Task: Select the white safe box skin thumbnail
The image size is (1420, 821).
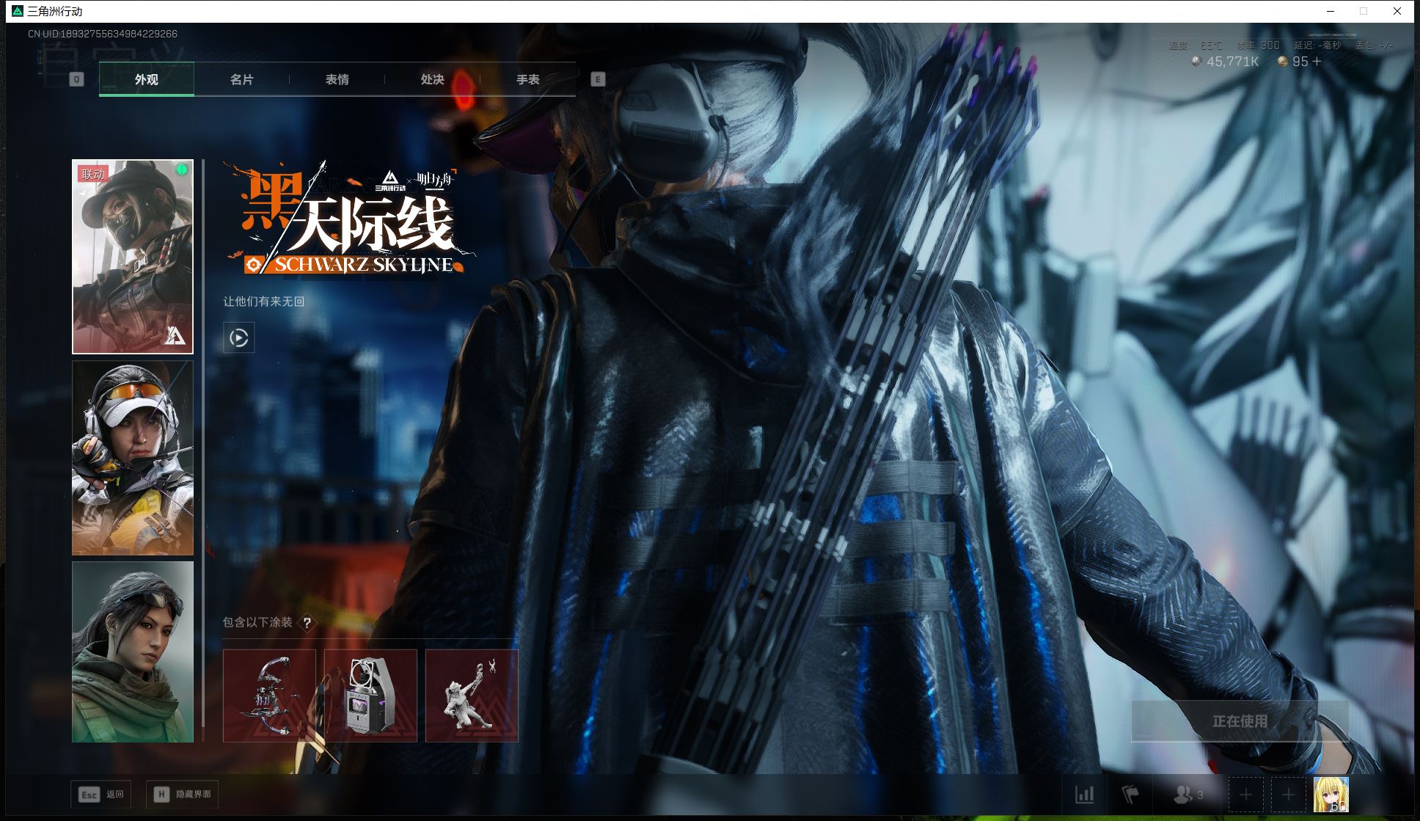Action: 370,696
